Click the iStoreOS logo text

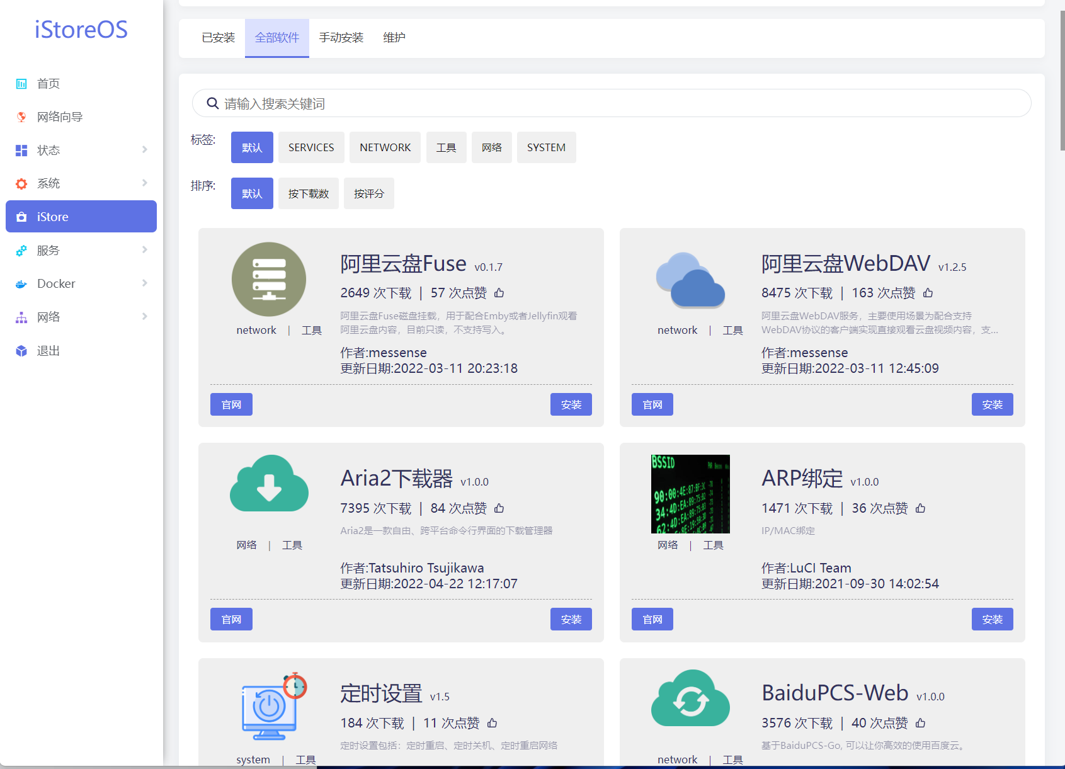[81, 30]
